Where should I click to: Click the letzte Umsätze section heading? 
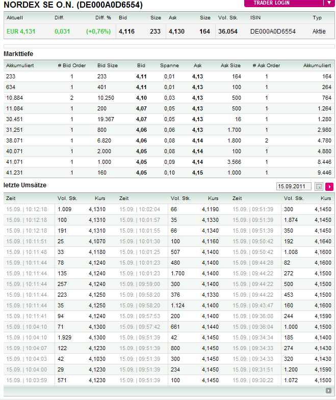[25, 185]
